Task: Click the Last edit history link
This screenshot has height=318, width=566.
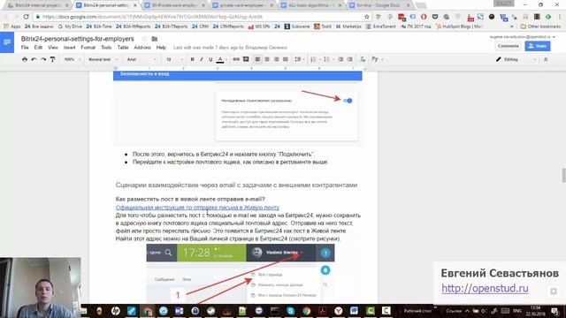Action: click(x=230, y=48)
